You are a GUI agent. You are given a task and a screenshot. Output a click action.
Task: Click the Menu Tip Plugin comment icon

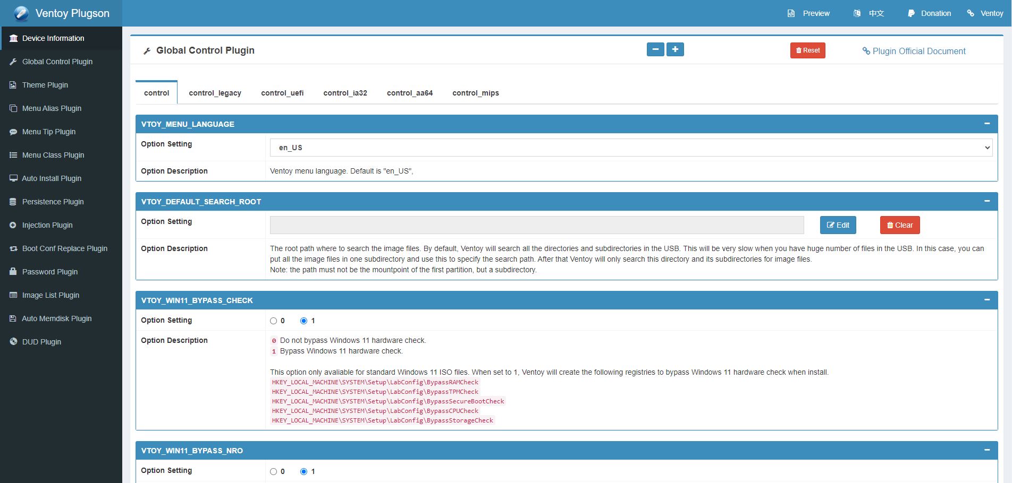13,132
